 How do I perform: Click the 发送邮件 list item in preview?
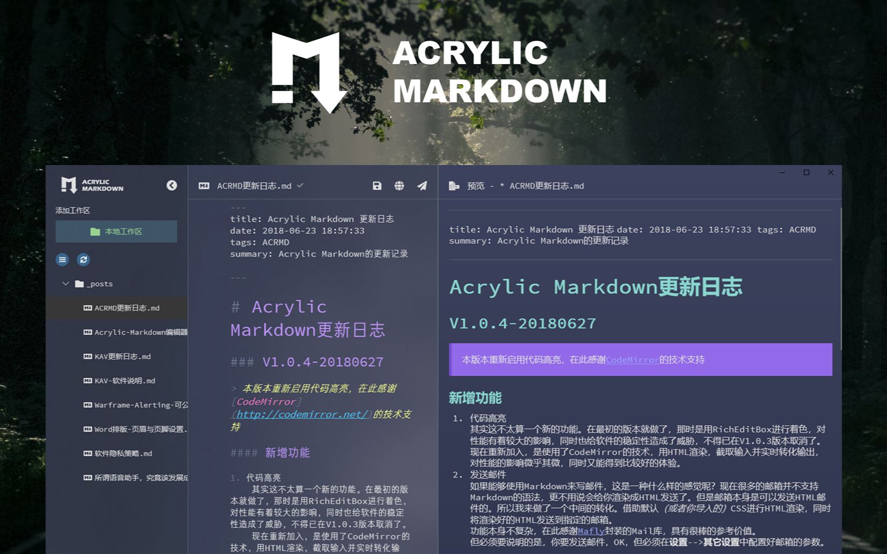pyautogui.click(x=488, y=474)
